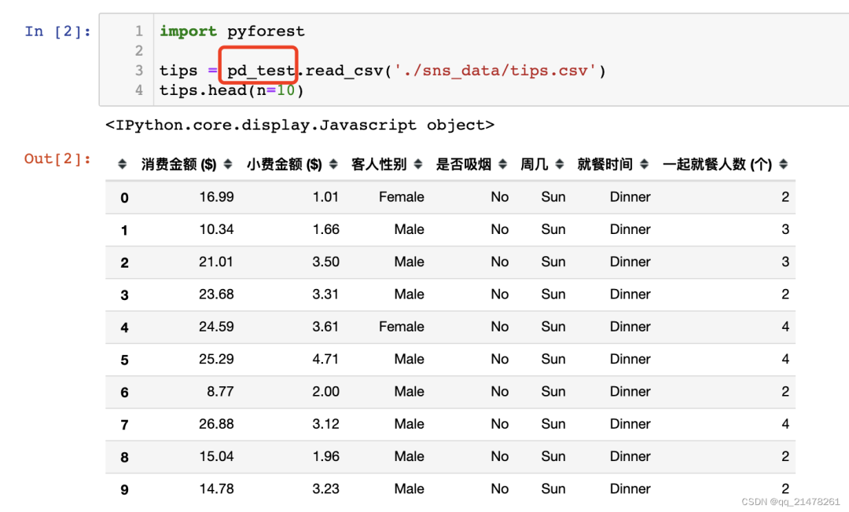Sort by 一起就餐人数 (个) column arrow

[x=784, y=164]
